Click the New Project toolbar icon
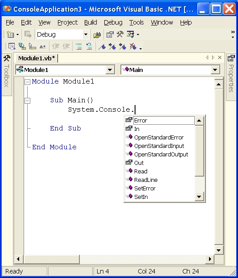 10,34
